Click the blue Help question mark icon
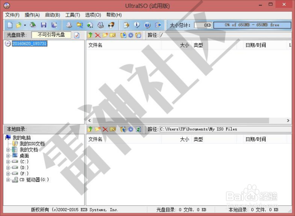The height and width of the screenshot is (216, 295). tap(147, 25)
